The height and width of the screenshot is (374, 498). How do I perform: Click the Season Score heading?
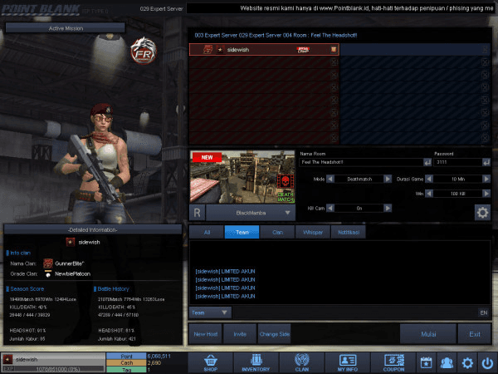27,288
